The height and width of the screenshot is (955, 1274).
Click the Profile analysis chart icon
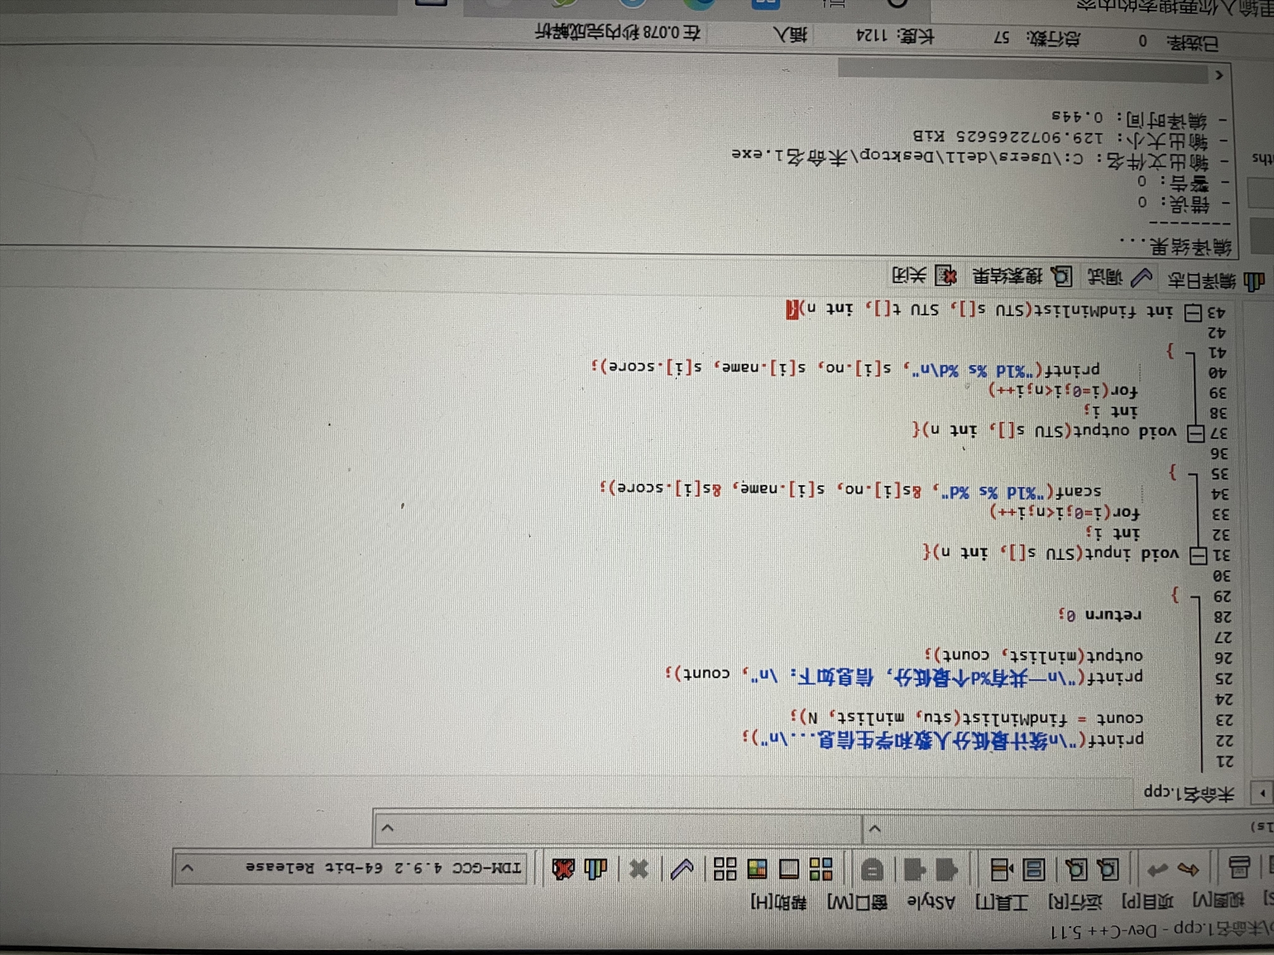[x=596, y=869]
